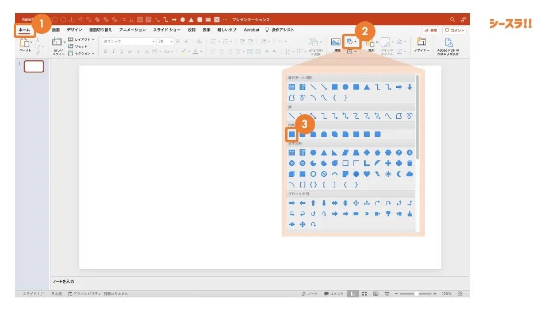
Task: Click the Adobe PDF create and share icon
Action: [448, 42]
